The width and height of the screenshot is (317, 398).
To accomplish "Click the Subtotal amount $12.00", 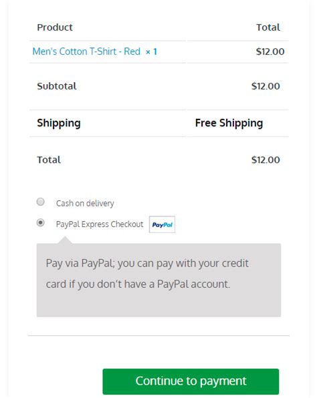I will tap(266, 86).
